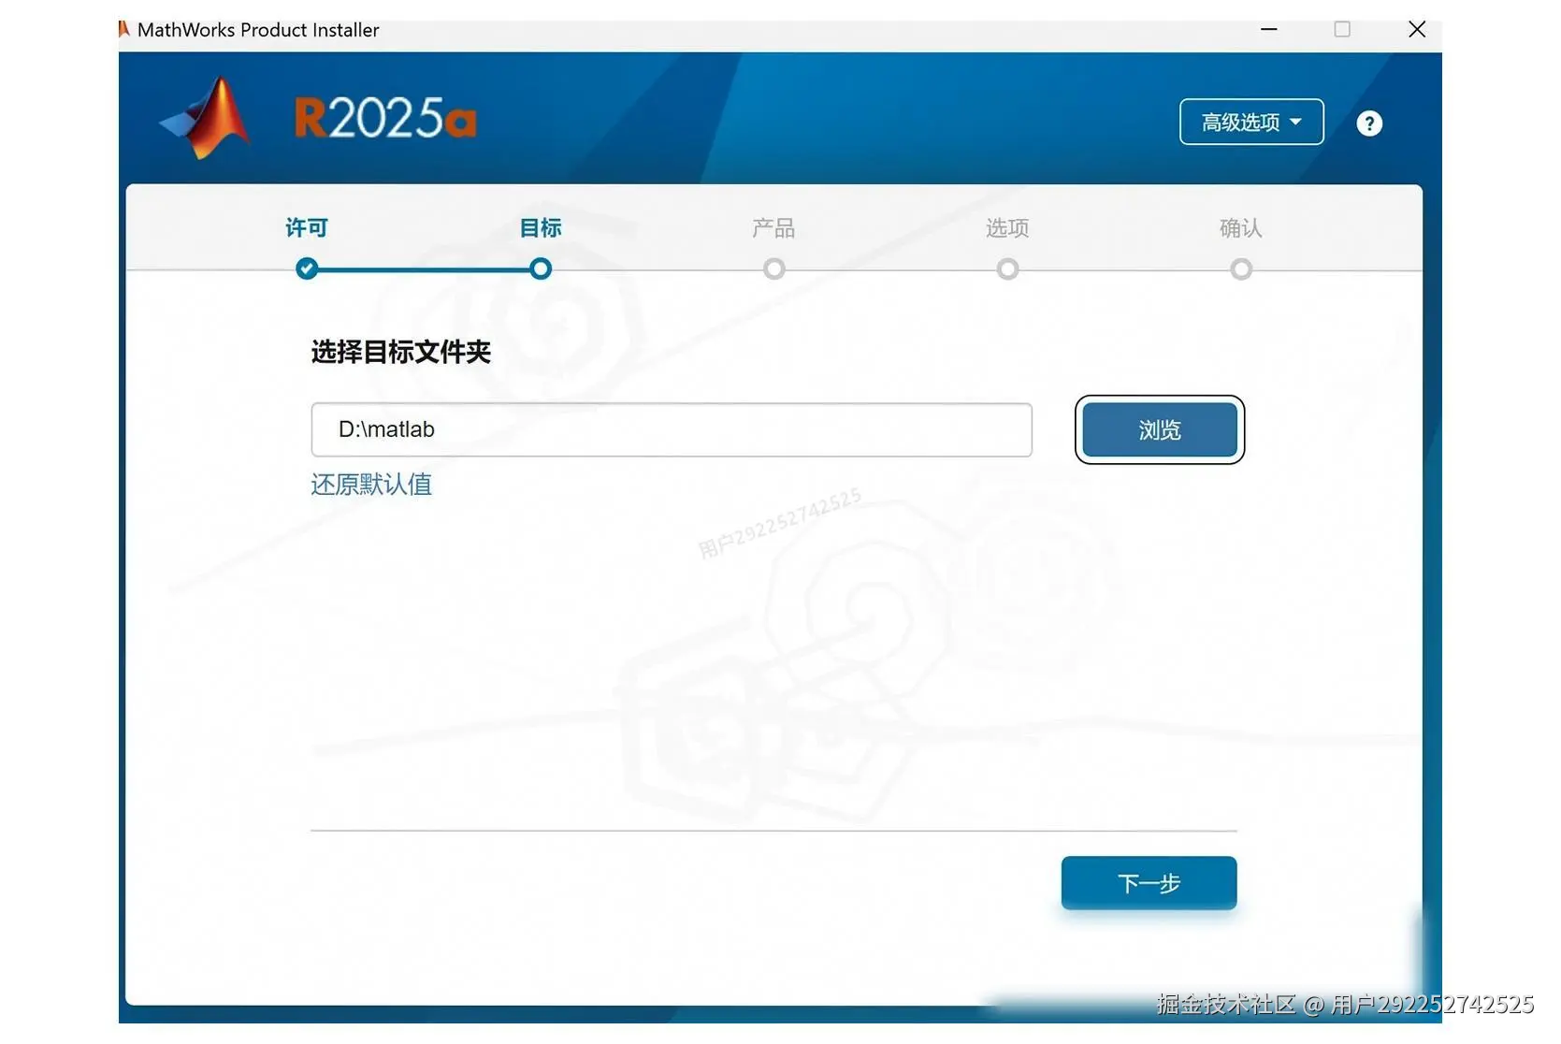Select the filled circle under 目标 step
This screenshot has width=1561, height=1044.
pyautogui.click(x=540, y=268)
